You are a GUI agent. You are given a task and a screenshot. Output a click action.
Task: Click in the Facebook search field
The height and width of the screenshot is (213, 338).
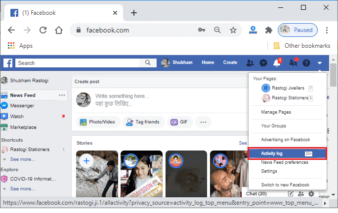[x=78, y=63]
